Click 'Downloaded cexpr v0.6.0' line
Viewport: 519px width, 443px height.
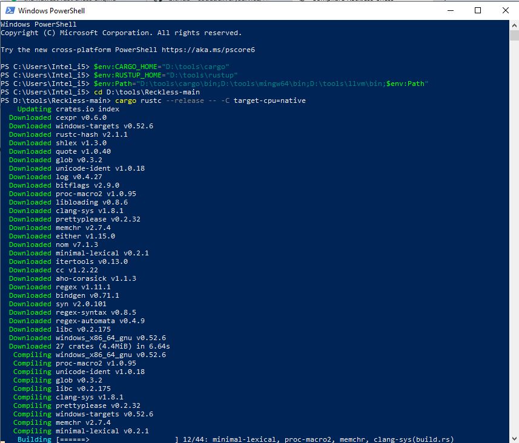[58, 118]
